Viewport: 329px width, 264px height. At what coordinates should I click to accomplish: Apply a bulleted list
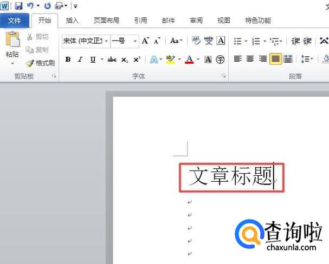[x=238, y=41]
